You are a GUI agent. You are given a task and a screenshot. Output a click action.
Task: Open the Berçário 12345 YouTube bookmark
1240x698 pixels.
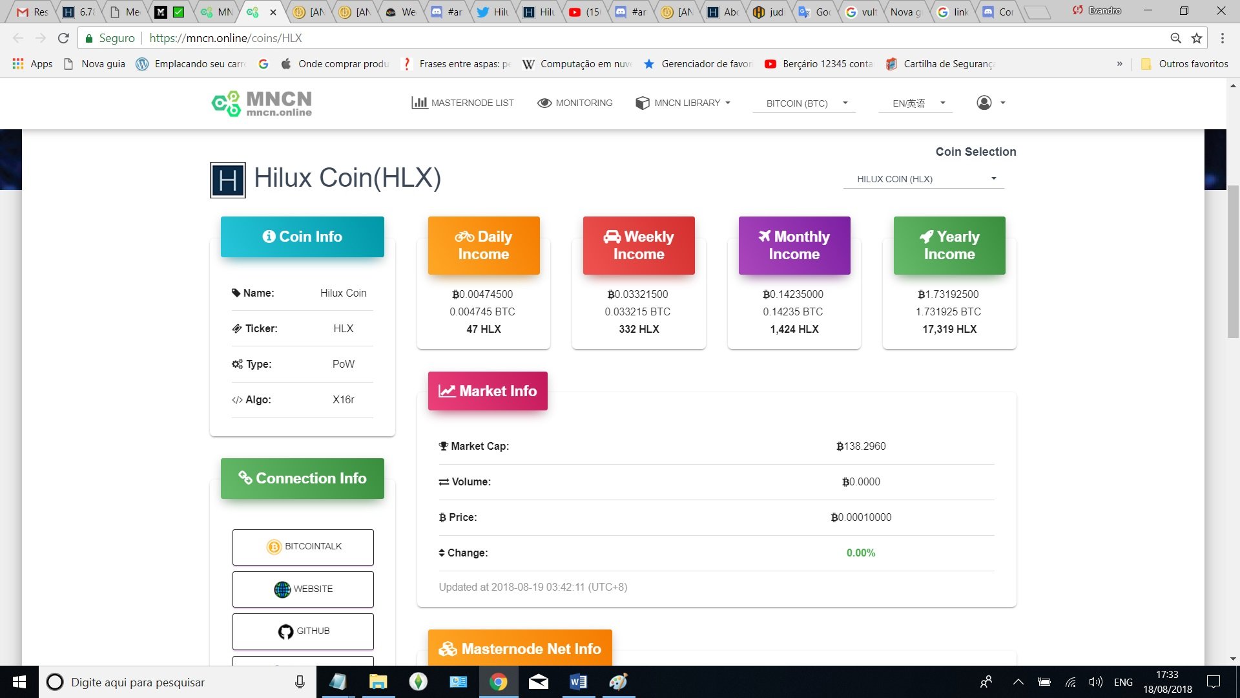point(819,63)
